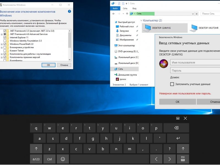Open DESKTOP-324M1IG computer icon
220x165 pixels.
pos(164,28)
